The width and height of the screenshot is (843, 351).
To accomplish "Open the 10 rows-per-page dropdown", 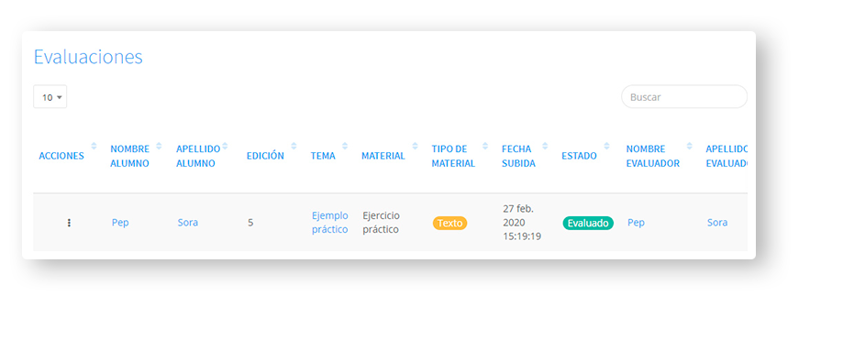I will (x=50, y=97).
